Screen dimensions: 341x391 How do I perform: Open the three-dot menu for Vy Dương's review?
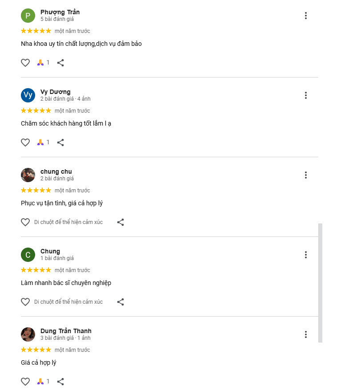[x=306, y=95]
